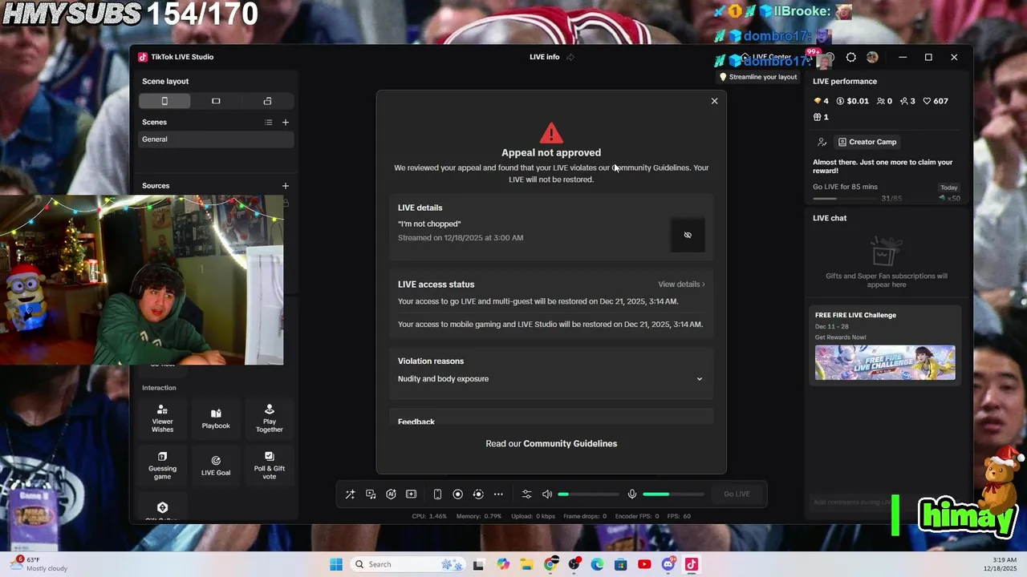Open the Windows Start menu
Viewport: 1027px width, 577px height.
[x=336, y=564]
